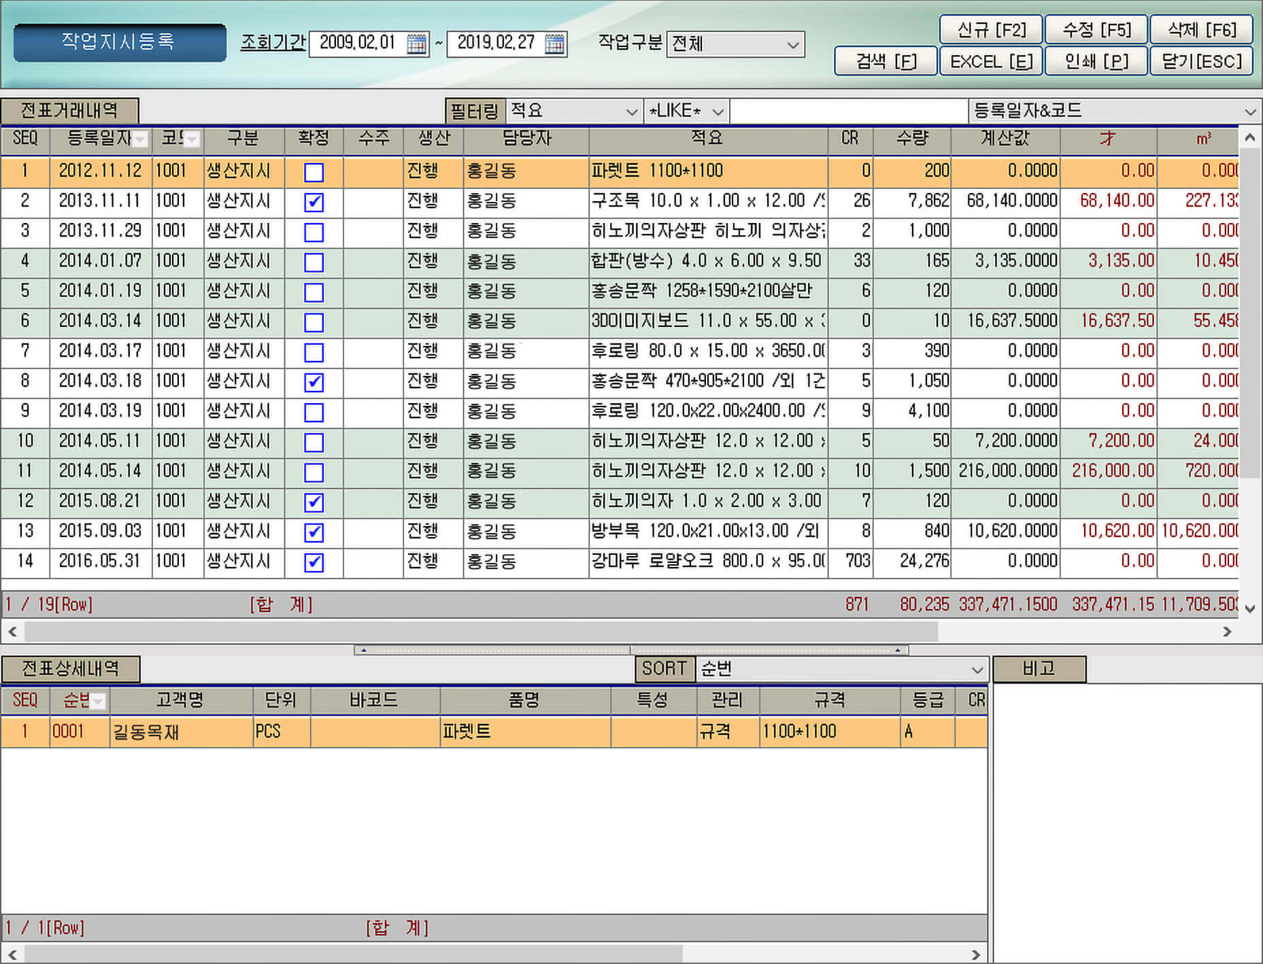The width and height of the screenshot is (1263, 964).
Task: Click the 순번 column sort arrow
Action: click(x=99, y=701)
